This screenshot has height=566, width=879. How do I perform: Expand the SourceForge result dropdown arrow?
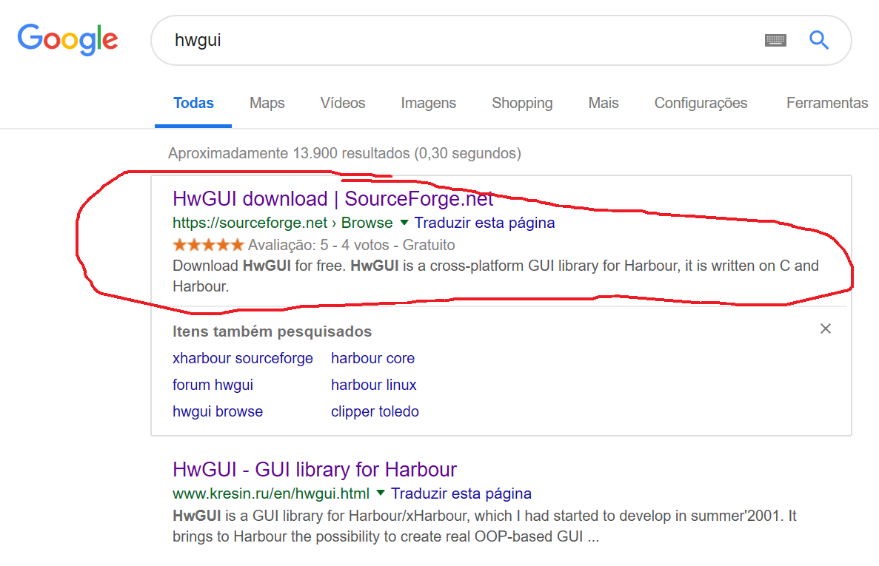[x=404, y=223]
